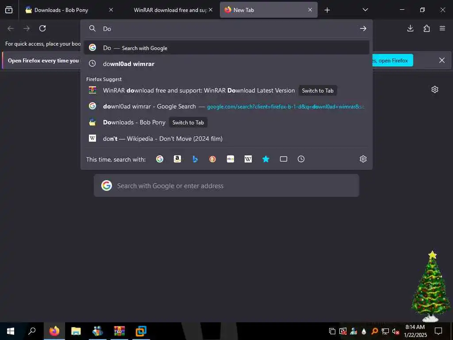This screenshot has height=340, width=453.
Task: Click the muted volume tray icon
Action: click(x=395, y=331)
